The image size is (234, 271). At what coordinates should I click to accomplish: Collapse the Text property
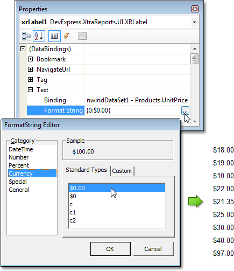pos(31,90)
